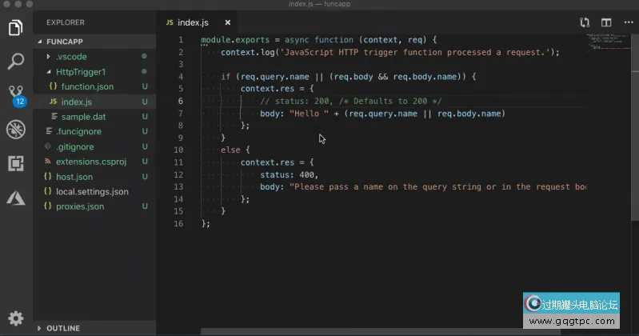Collapse the HttpTrigger1 folder
This screenshot has height=336, width=639.
pos(80,72)
